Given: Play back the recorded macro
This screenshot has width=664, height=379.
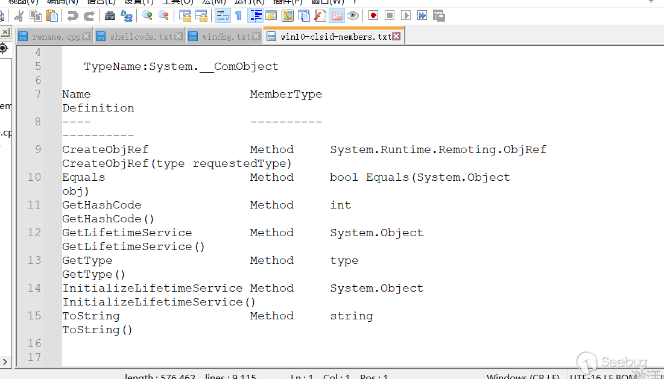Looking at the screenshot, I should 406,16.
